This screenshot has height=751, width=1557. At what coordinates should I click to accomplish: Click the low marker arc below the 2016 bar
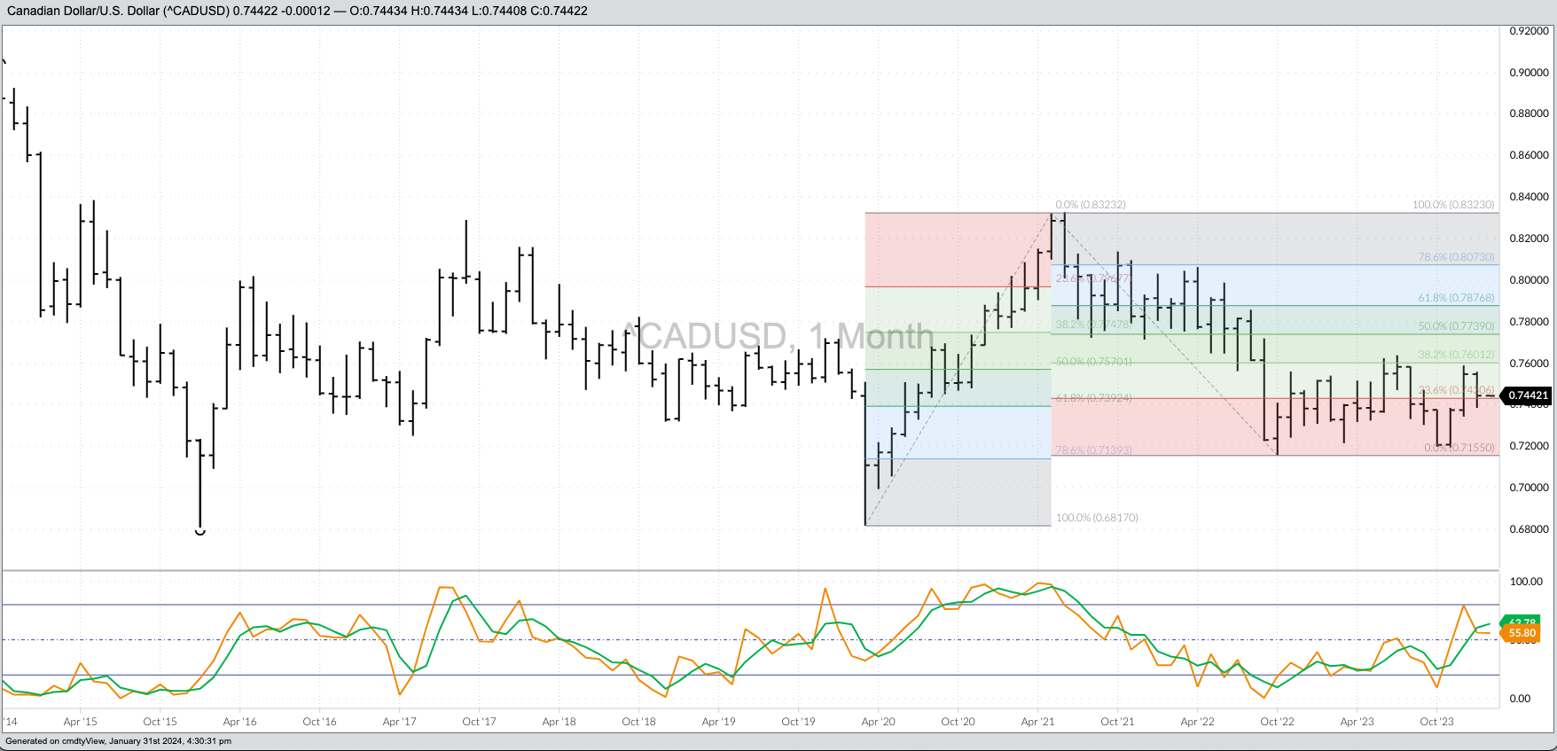(x=200, y=532)
